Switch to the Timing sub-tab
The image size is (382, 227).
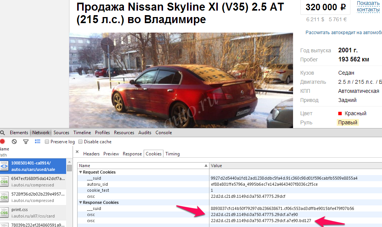tap(173, 154)
